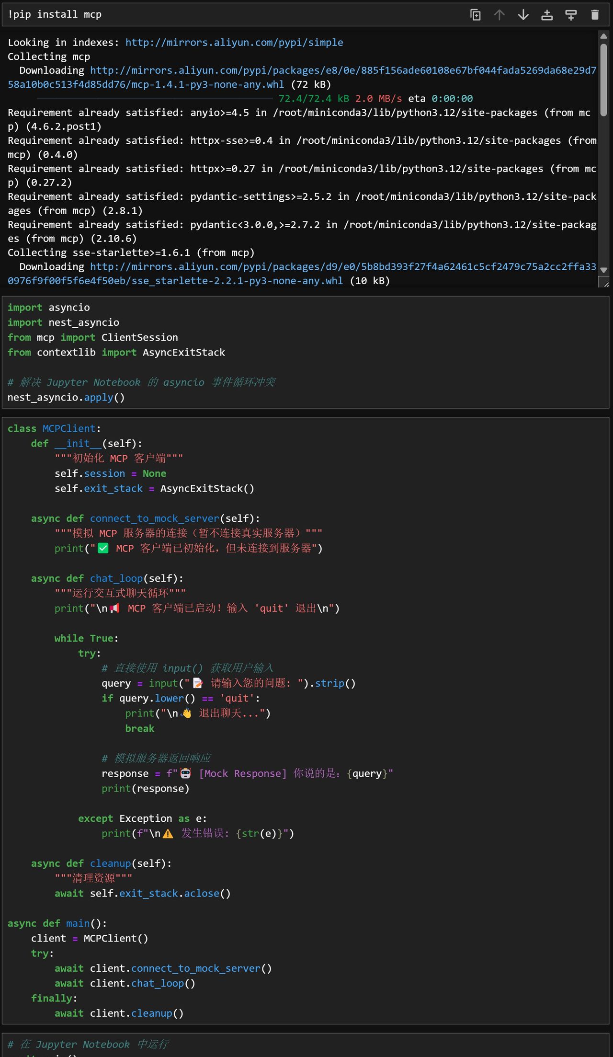Place cursor on 'async def main():' line
This screenshot has height=1057, width=613.
tap(57, 923)
